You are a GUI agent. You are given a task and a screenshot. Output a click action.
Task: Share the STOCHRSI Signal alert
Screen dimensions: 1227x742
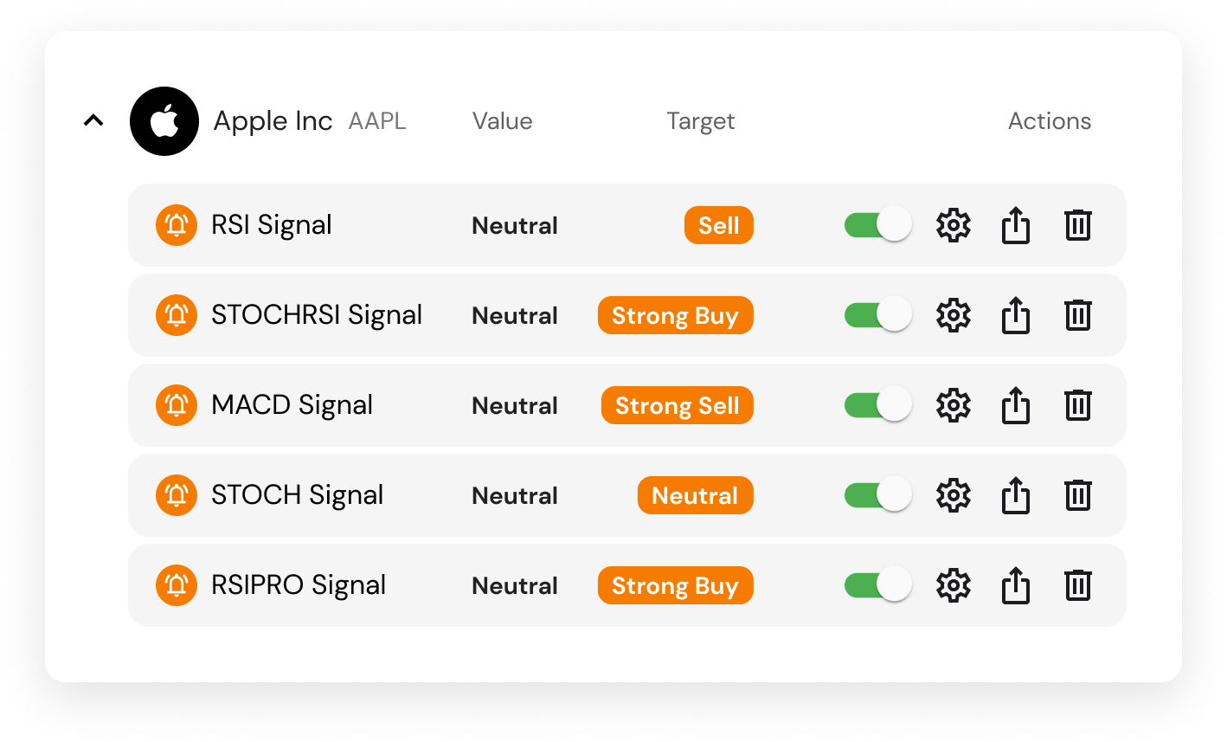(1015, 315)
